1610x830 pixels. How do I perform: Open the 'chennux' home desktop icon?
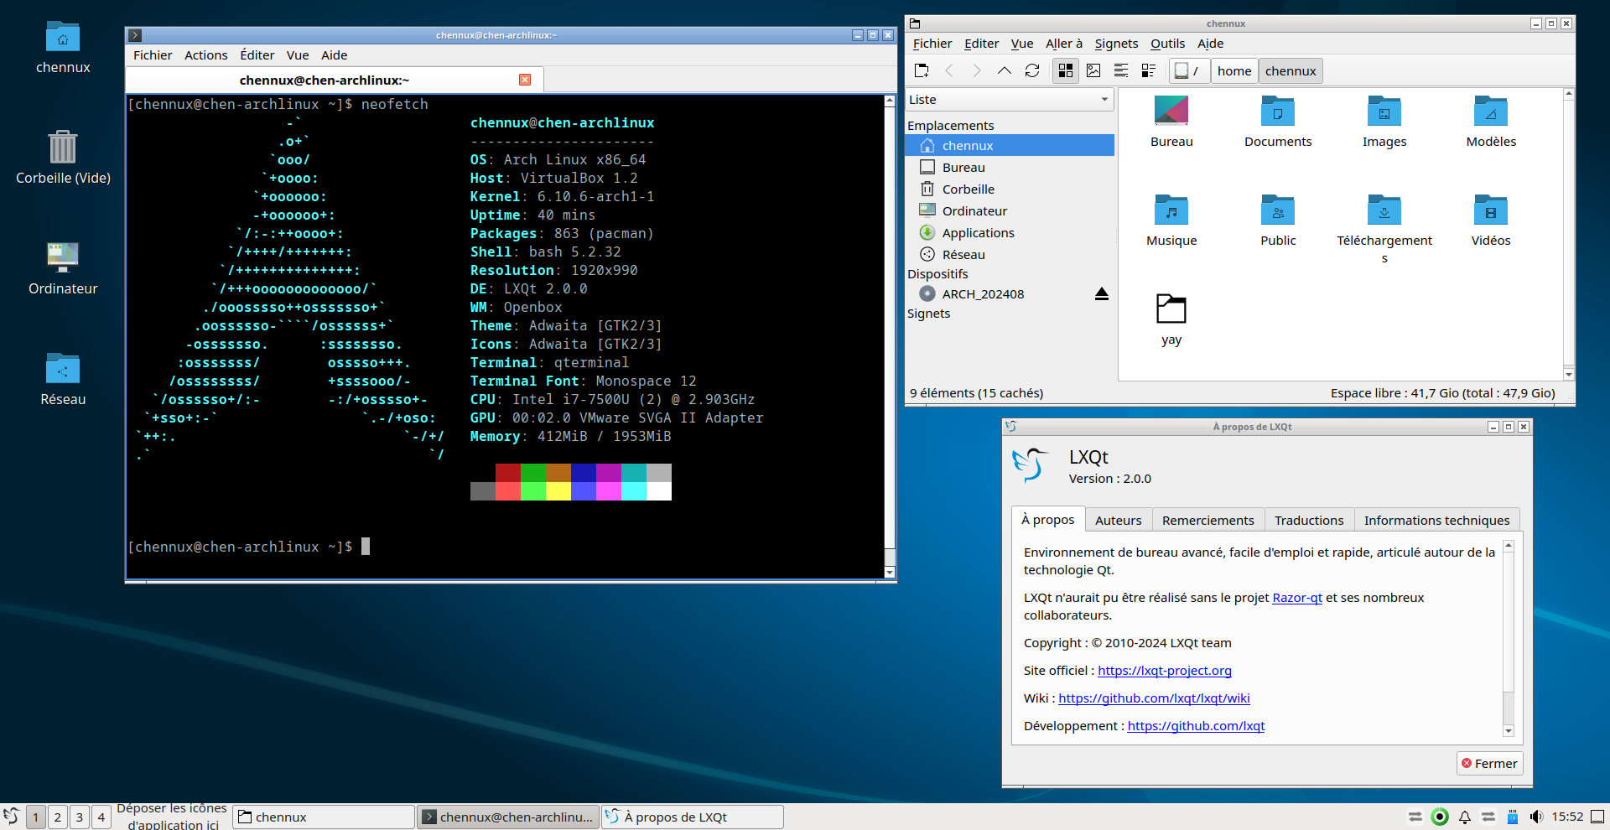click(x=63, y=47)
